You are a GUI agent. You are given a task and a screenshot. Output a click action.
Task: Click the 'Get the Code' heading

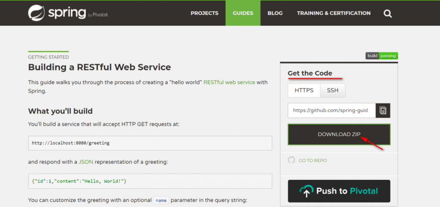point(310,73)
